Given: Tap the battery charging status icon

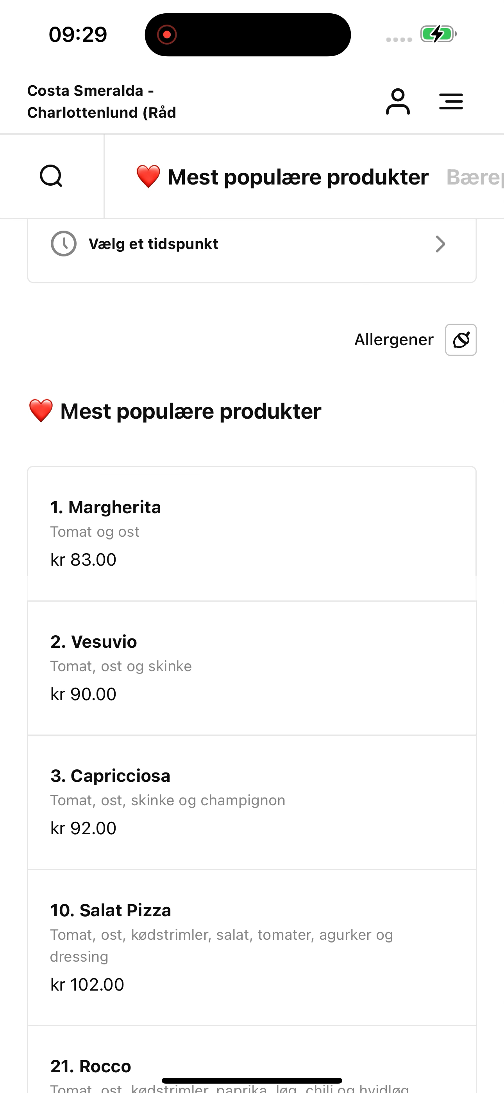Looking at the screenshot, I should point(438,34).
